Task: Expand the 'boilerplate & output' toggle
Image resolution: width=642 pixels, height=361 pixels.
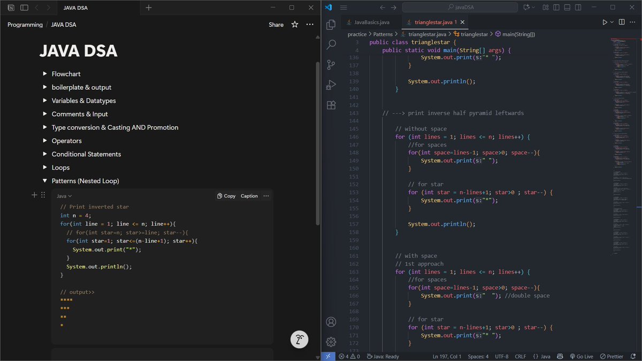Action: [45, 87]
